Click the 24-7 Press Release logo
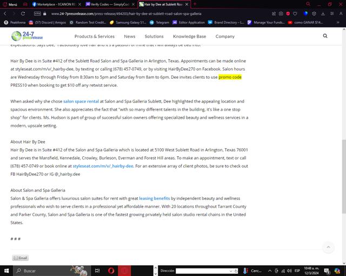Image resolution: width=346 pixels, height=276 pixels. click(x=27, y=36)
